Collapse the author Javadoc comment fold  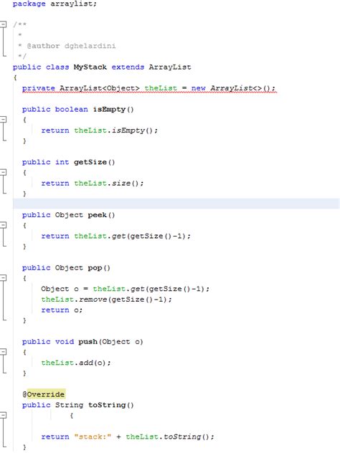[3, 24]
